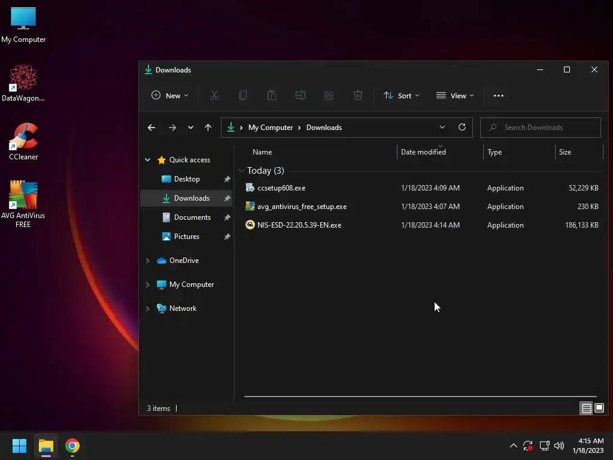Select Downloads in Quick access
613x460 pixels.
point(187,198)
